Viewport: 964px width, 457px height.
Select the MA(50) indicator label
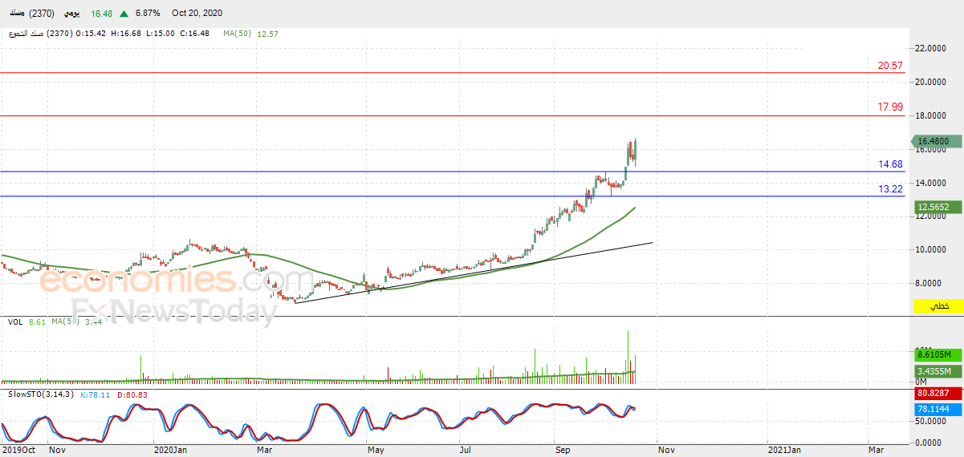pos(237,34)
